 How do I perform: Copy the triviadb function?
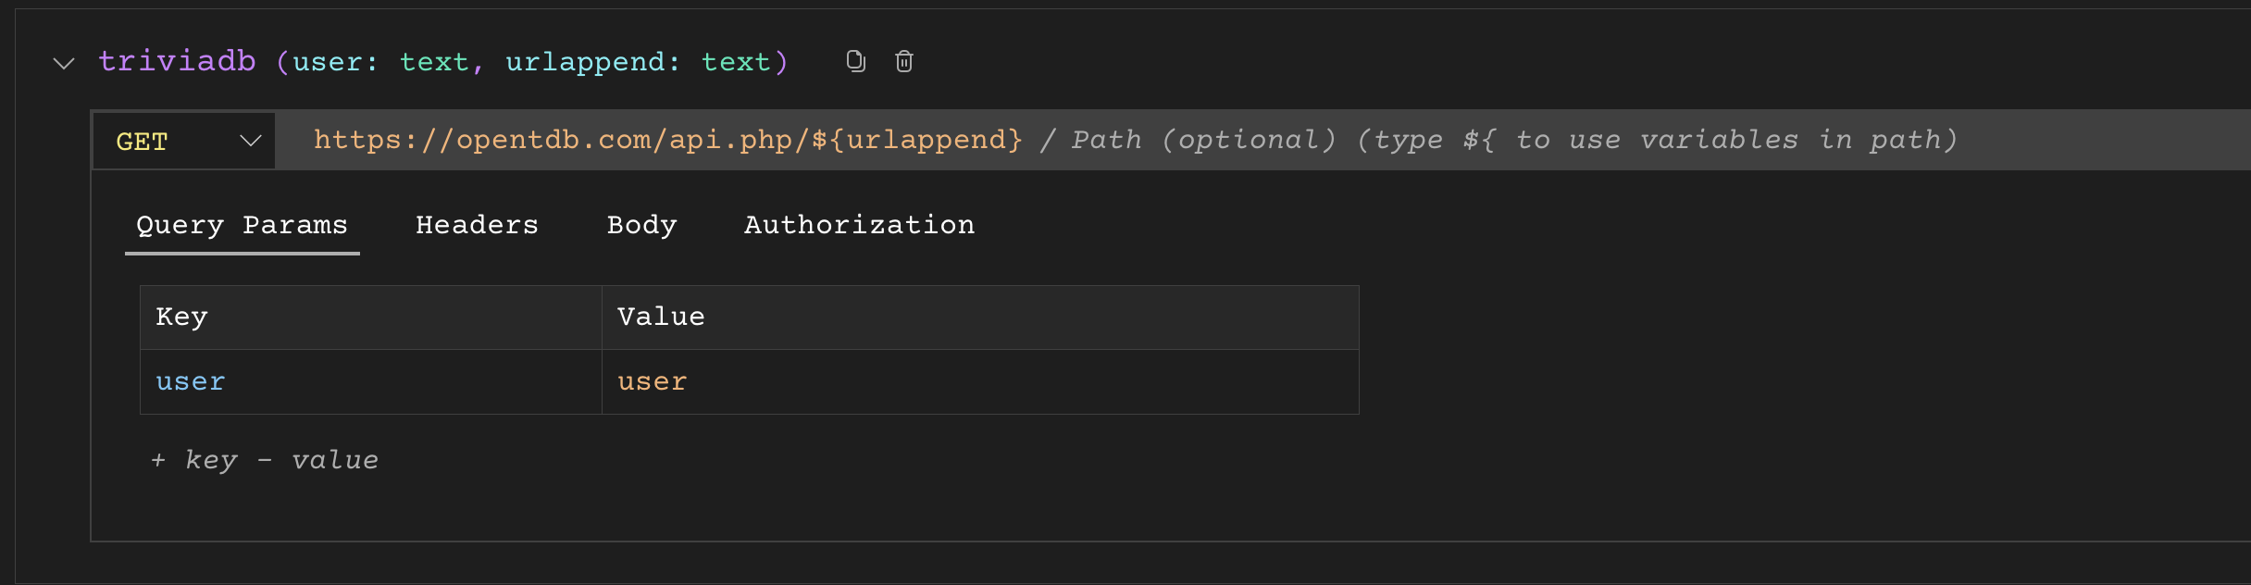tap(856, 61)
